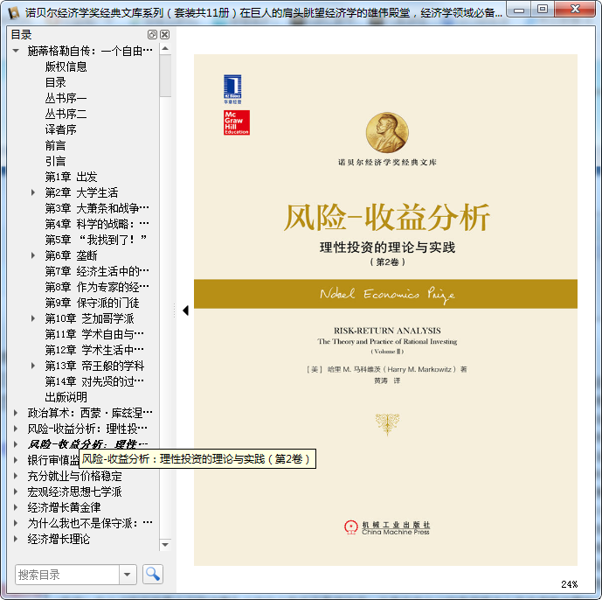This screenshot has width=602, height=600.
Task: Maximize the reader window
Action: click(543, 10)
